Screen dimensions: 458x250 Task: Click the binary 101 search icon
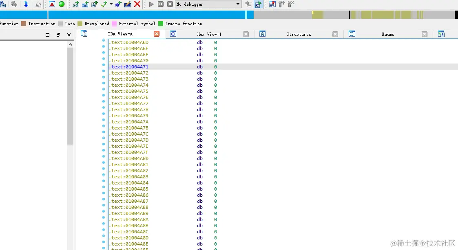pyautogui.click(x=2, y=4)
